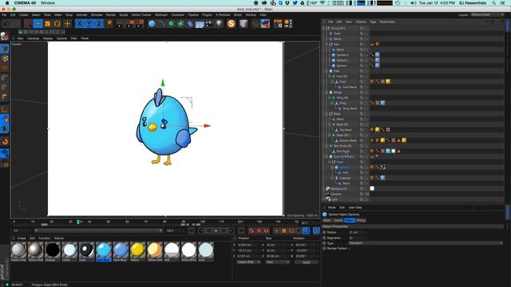The width and height of the screenshot is (511, 287).
Task: Click the coordinate system icon next to Z
Action: [x=109, y=23]
